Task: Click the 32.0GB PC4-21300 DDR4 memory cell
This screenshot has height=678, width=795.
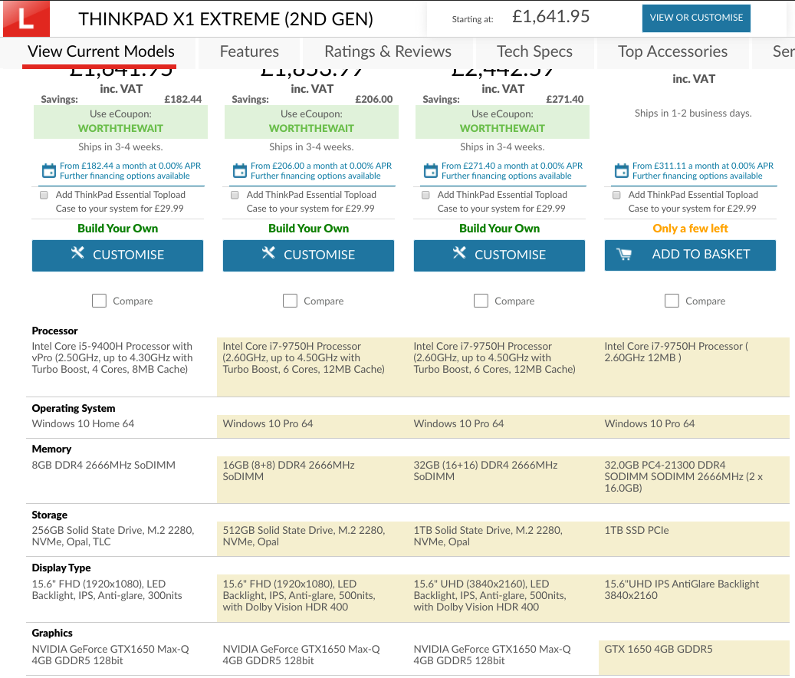Action: coord(684,477)
